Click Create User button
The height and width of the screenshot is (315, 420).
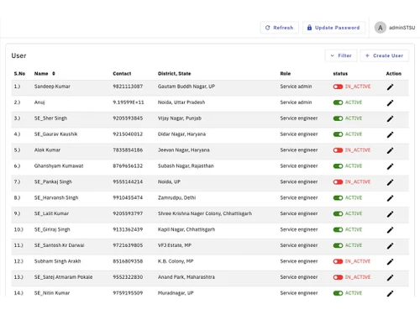coord(385,55)
